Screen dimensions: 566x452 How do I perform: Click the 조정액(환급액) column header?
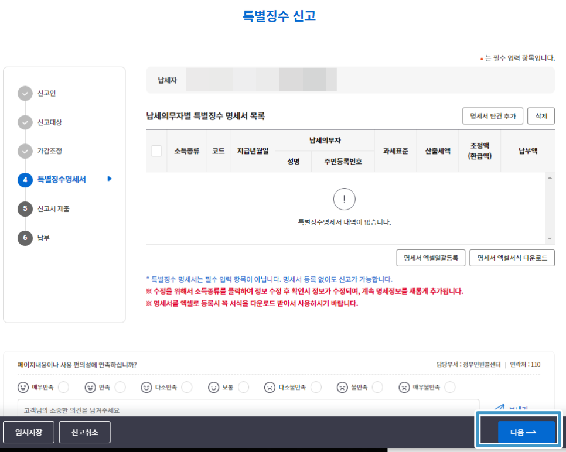[x=480, y=151]
